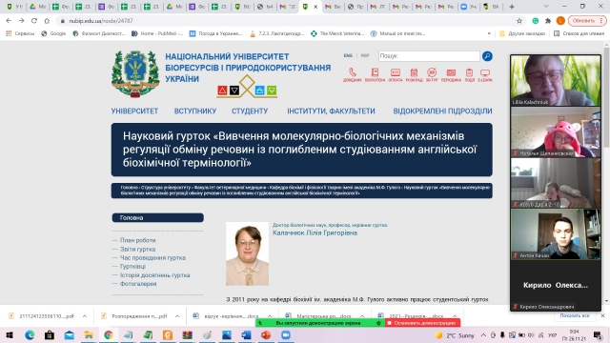Image resolution: width=610 pixels, height=343 pixels.
Task: Open the Довідник phone icon
Action: (352, 74)
